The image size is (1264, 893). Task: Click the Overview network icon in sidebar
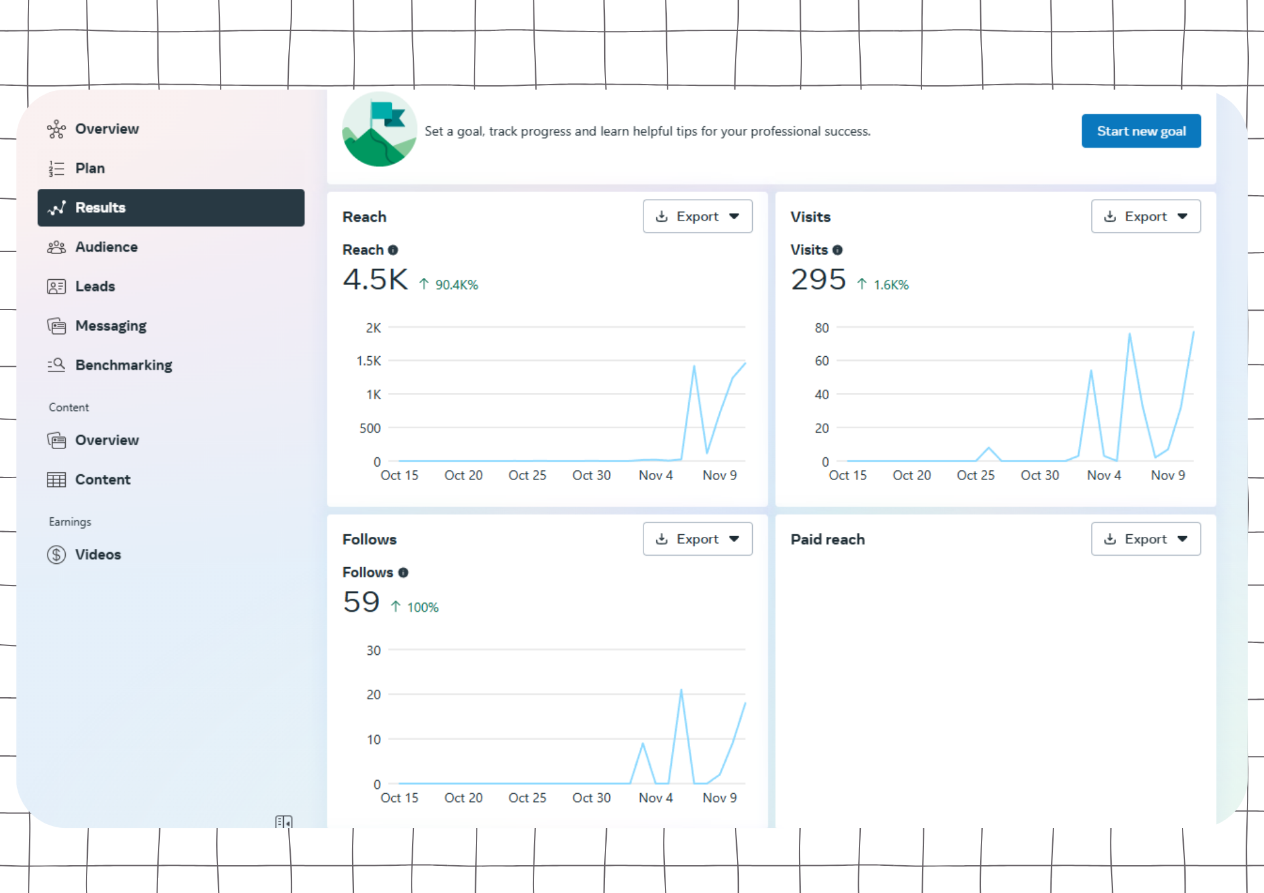point(56,129)
